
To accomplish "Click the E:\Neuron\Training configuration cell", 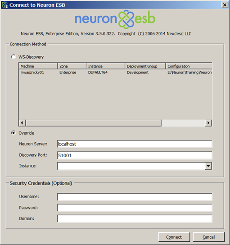I will click(189, 73).
